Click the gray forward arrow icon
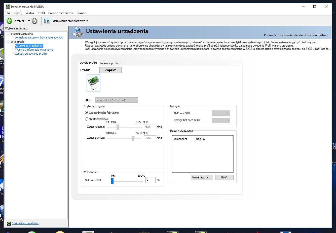The height and width of the screenshot is (233, 336). point(34,21)
